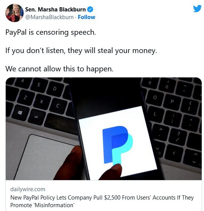The image size is (204, 211).
Task: Follow Sen. Marsha Blackburn
Action: [x=87, y=17]
